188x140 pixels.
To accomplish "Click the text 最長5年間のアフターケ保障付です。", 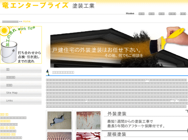I will click(x=136, y=126).
